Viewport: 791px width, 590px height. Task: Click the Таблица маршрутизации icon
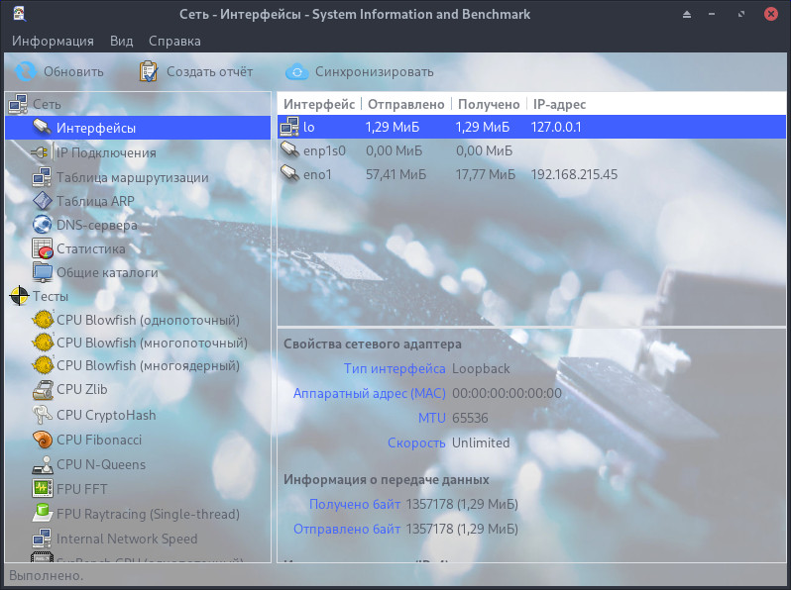[x=42, y=177]
